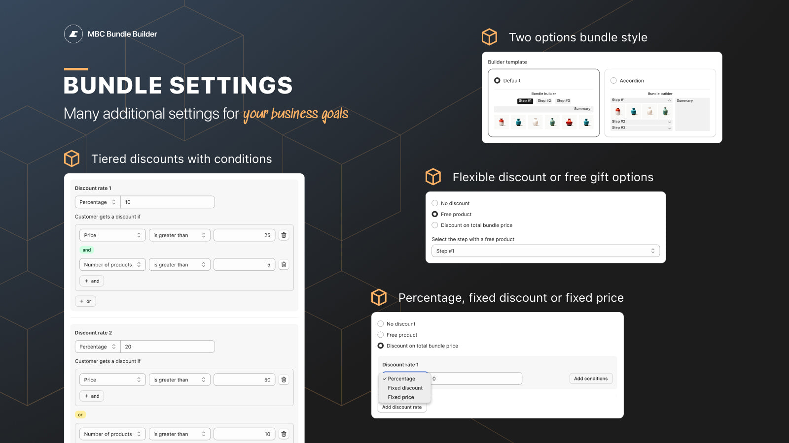Screen dimensions: 789x443
Task: Click the cube icon beside 'Flexible discount or free gift options'
Action: (433, 177)
